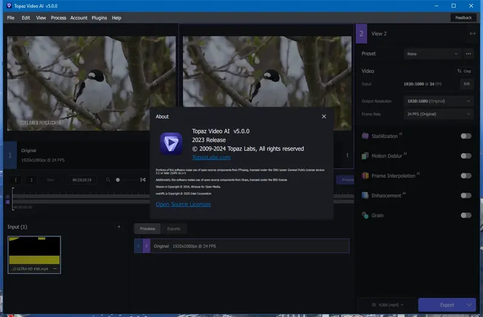Viewport: 483px width, 317px height.
Task: Click the left Original video preview
Action: click(x=92, y=83)
